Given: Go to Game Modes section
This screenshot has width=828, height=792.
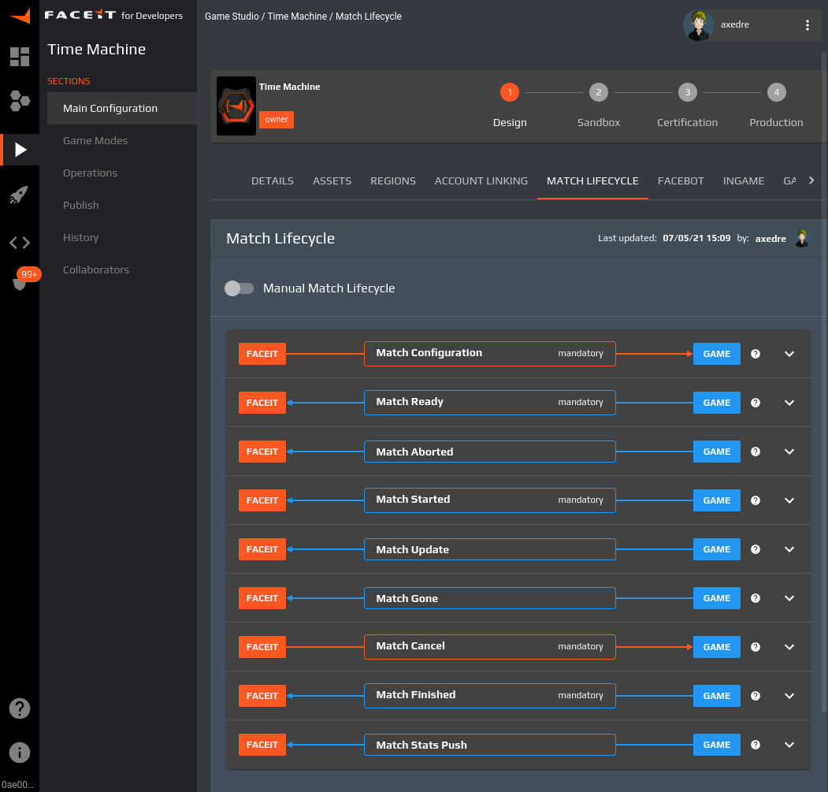Looking at the screenshot, I should 95,141.
